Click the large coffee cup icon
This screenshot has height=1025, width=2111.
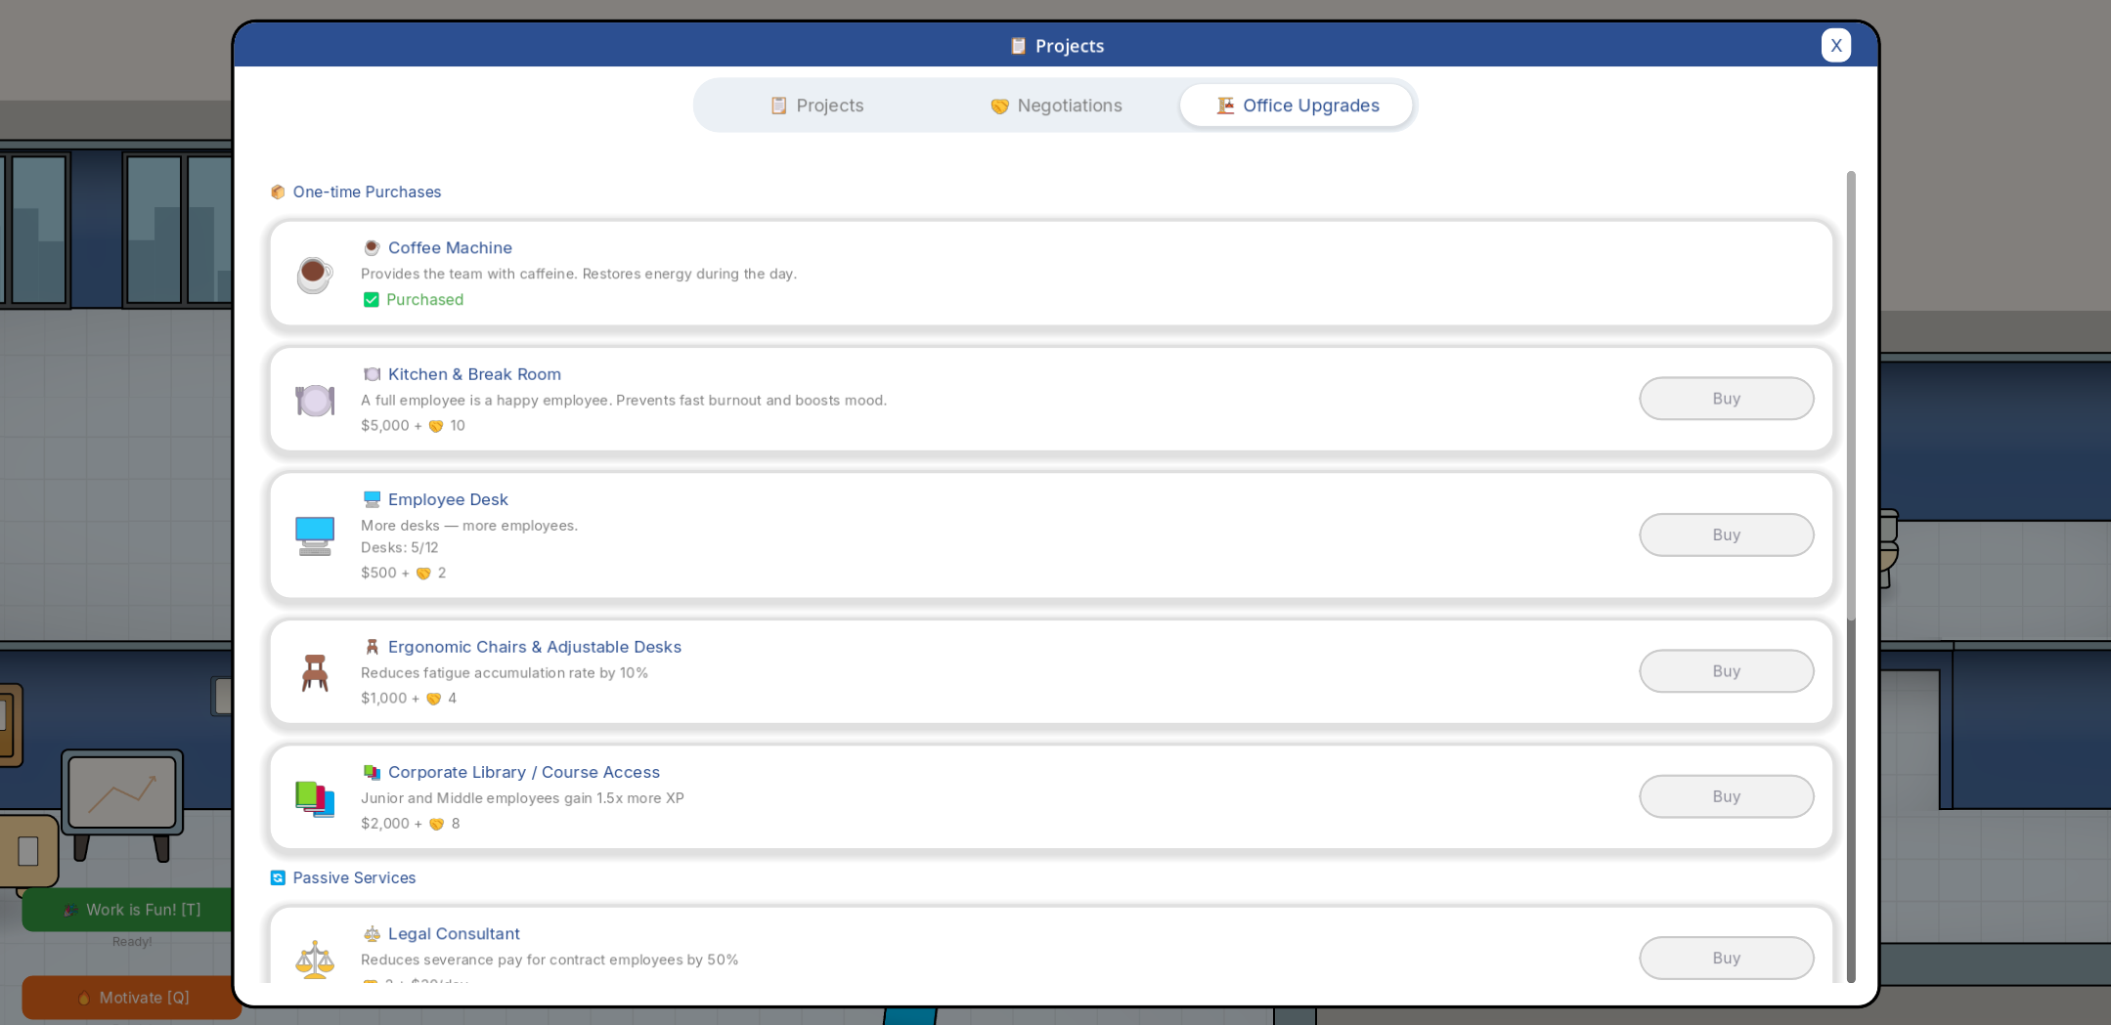pos(315,275)
